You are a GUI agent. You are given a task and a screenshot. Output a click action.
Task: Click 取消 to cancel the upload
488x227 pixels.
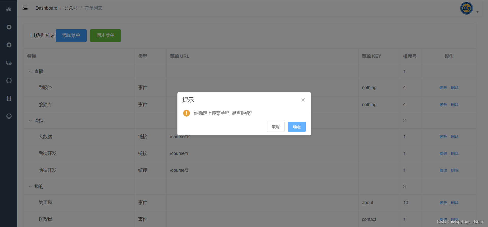[276, 127]
